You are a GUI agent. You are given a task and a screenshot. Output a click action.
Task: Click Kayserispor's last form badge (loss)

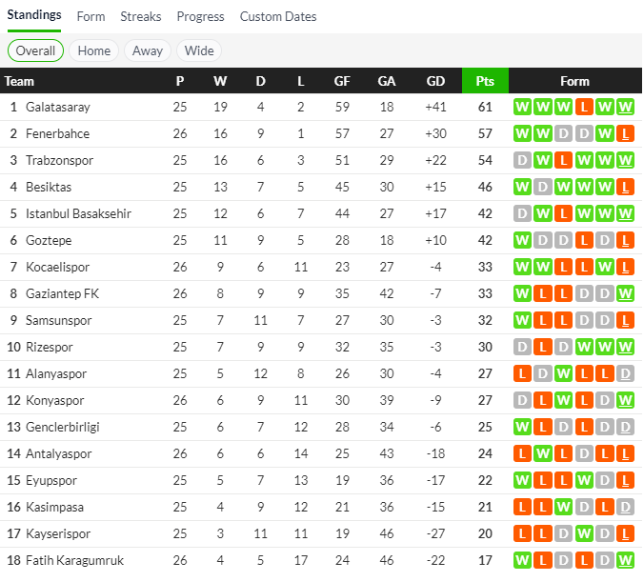coord(625,534)
